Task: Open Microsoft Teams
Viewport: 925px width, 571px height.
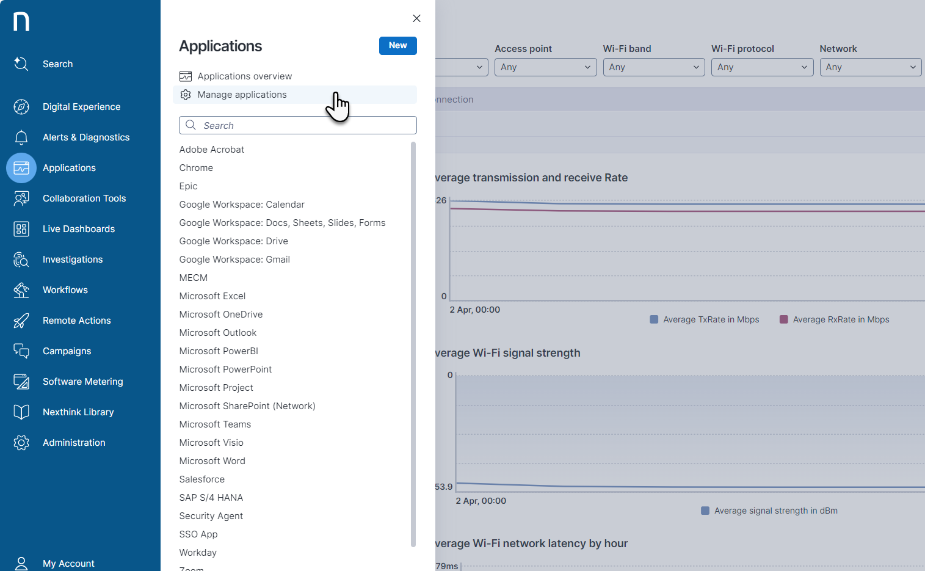Action: 215,424
